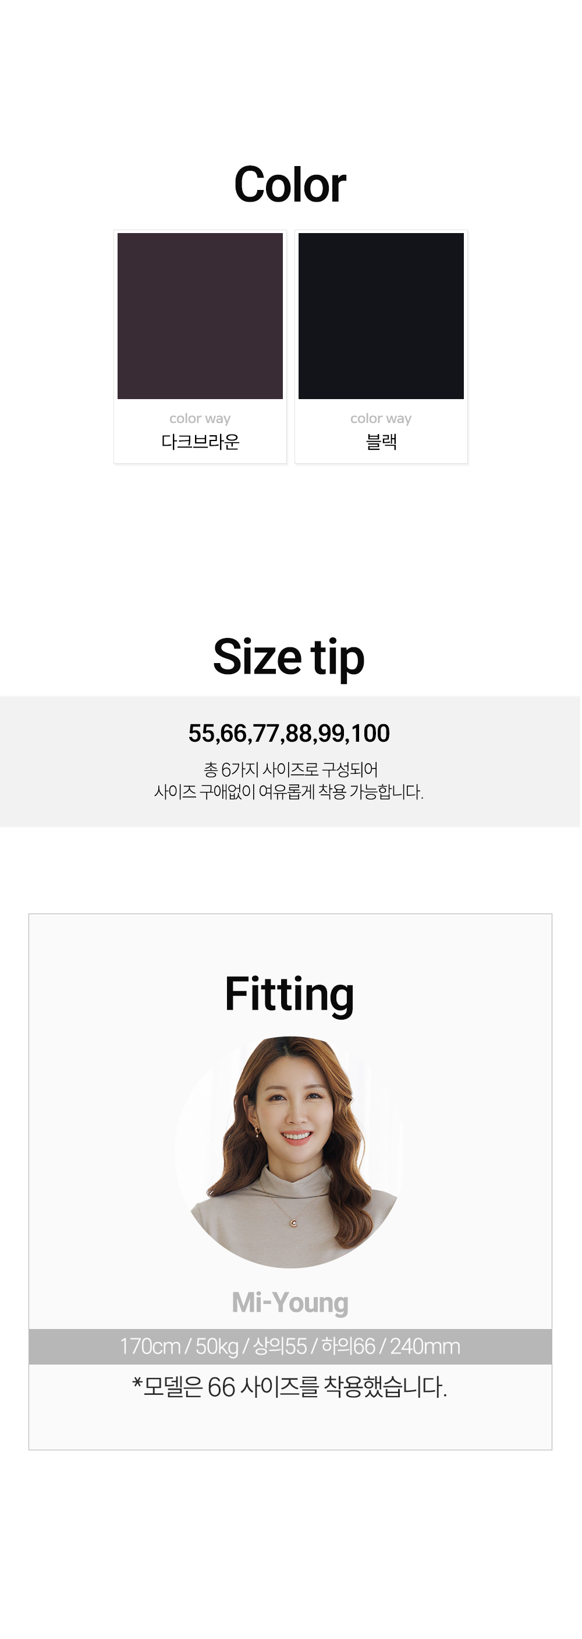Click 'color way' caption under brown swatch

pyautogui.click(x=200, y=418)
